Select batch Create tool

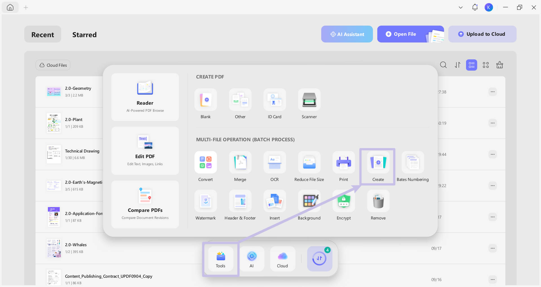(x=378, y=162)
